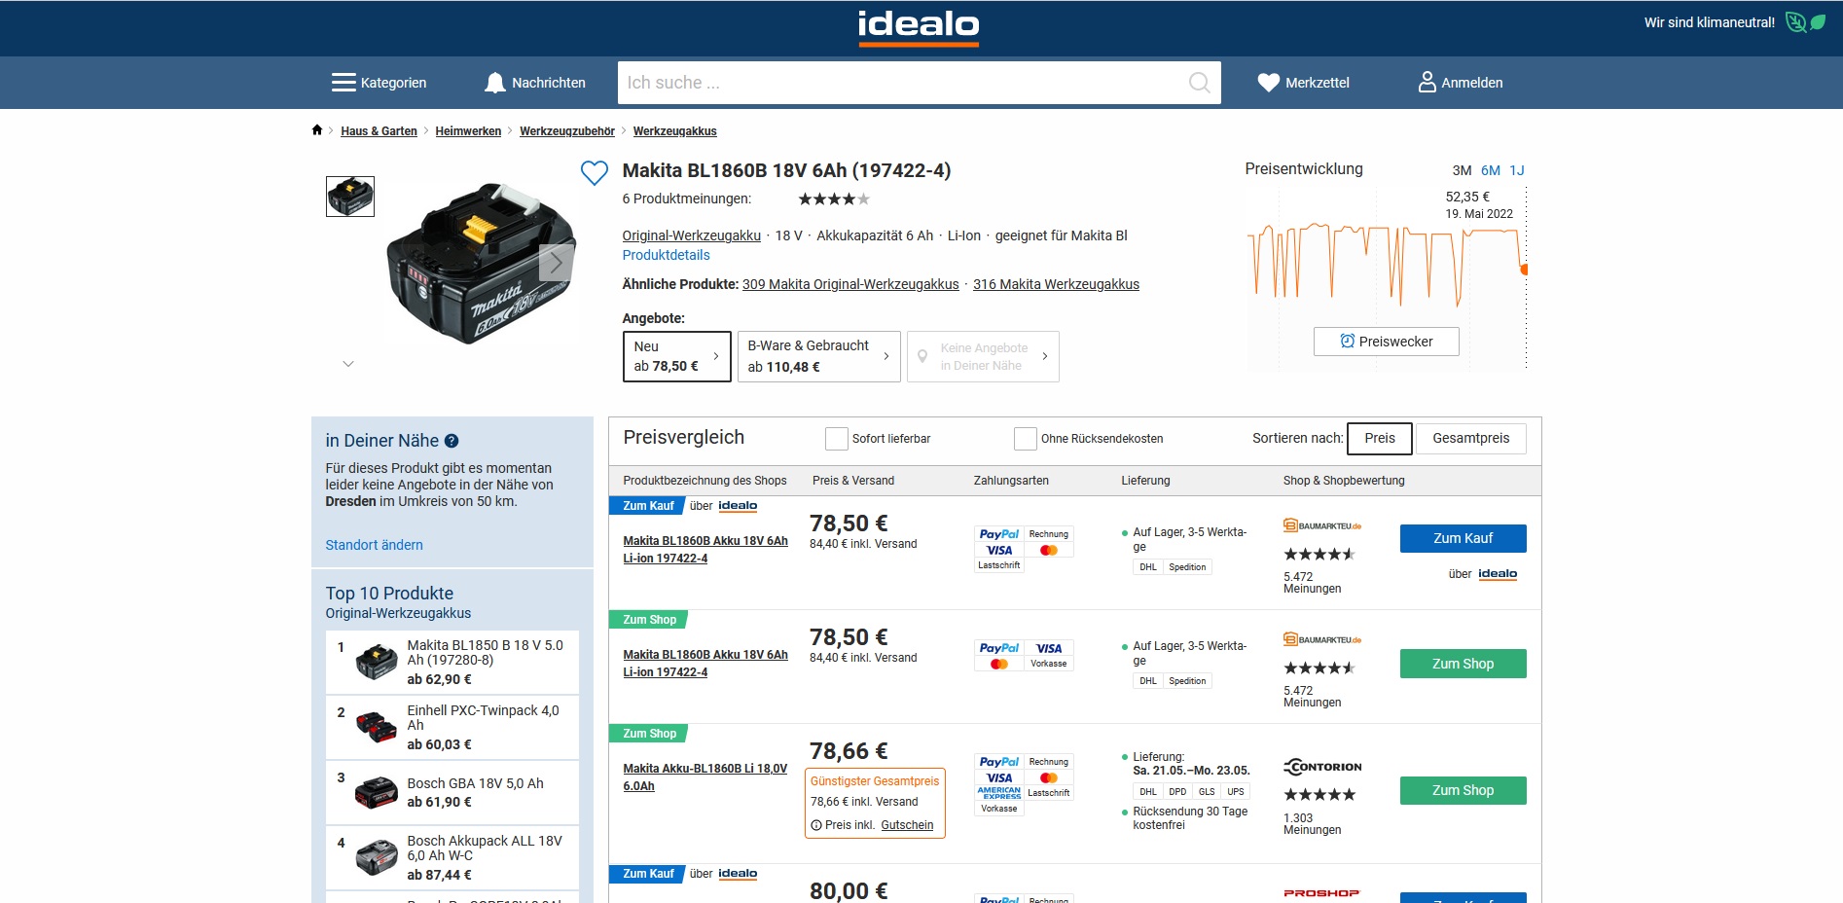Image resolution: width=1843 pixels, height=903 pixels.
Task: Go to home via breadcrumb house icon
Action: coord(316,130)
